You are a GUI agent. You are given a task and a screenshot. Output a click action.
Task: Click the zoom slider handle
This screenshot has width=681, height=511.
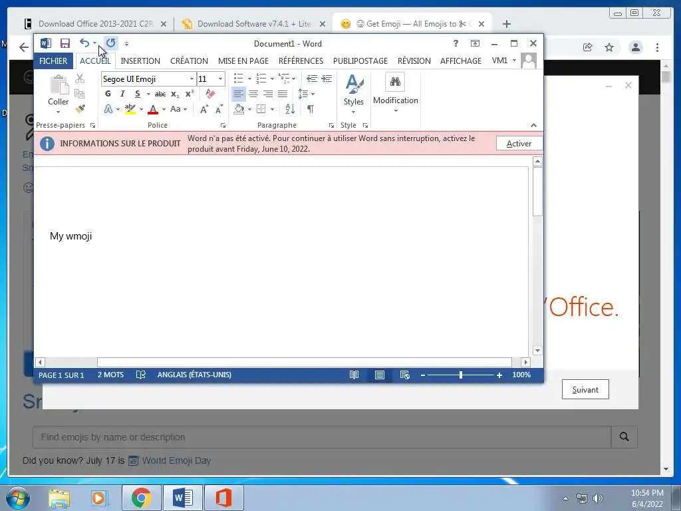pyautogui.click(x=461, y=375)
